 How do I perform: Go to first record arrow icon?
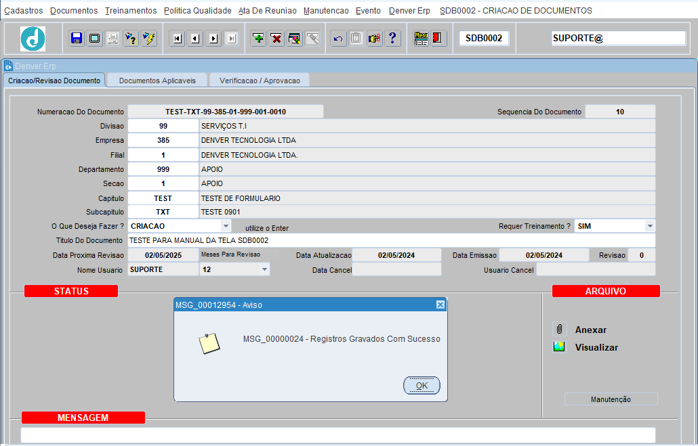[177, 39]
